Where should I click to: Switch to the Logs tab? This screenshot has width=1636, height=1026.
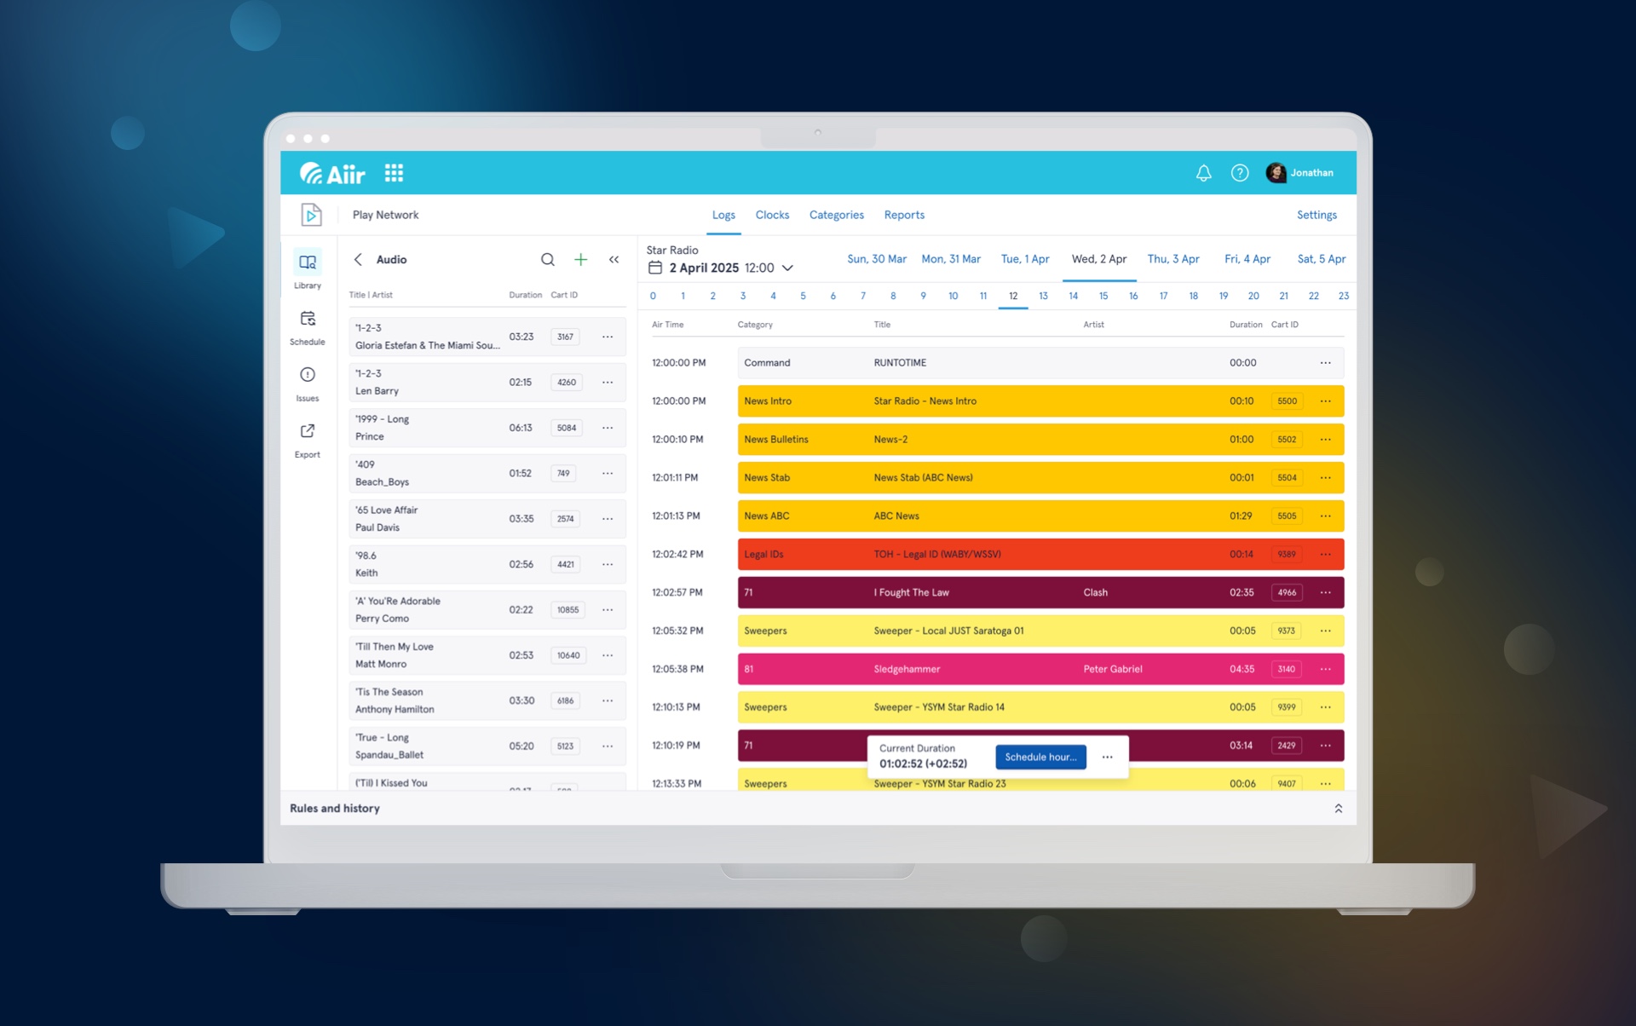point(723,215)
